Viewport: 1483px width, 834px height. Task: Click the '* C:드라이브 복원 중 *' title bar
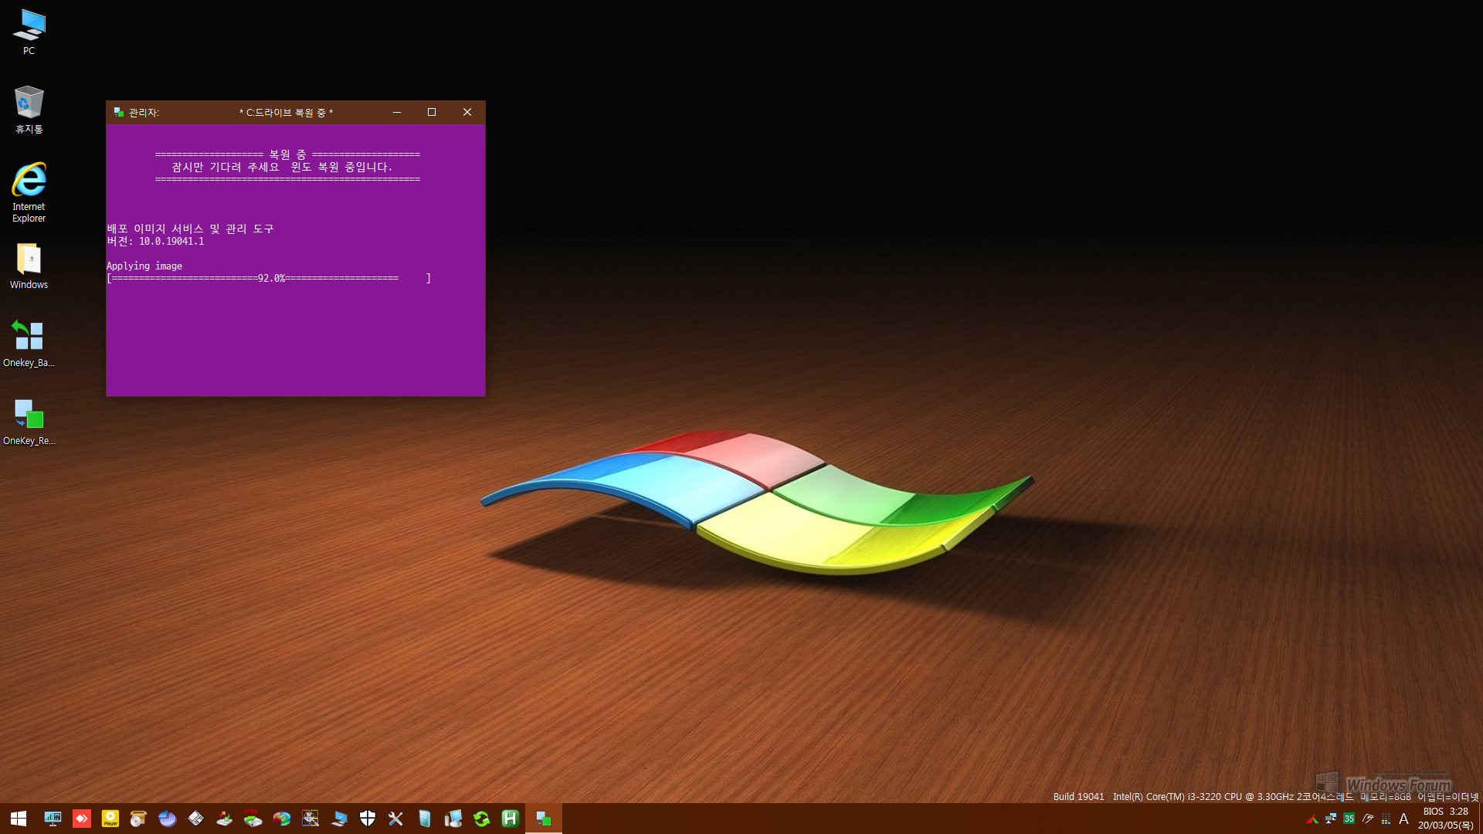[286, 113]
